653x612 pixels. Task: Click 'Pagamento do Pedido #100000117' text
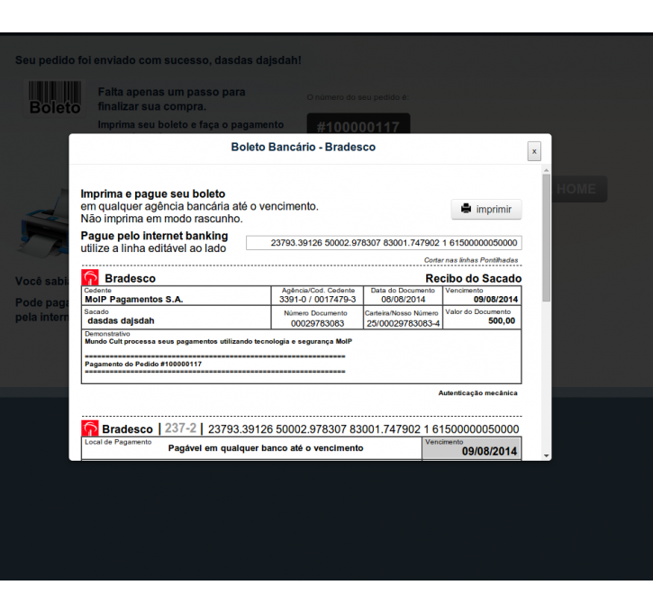coord(143,364)
